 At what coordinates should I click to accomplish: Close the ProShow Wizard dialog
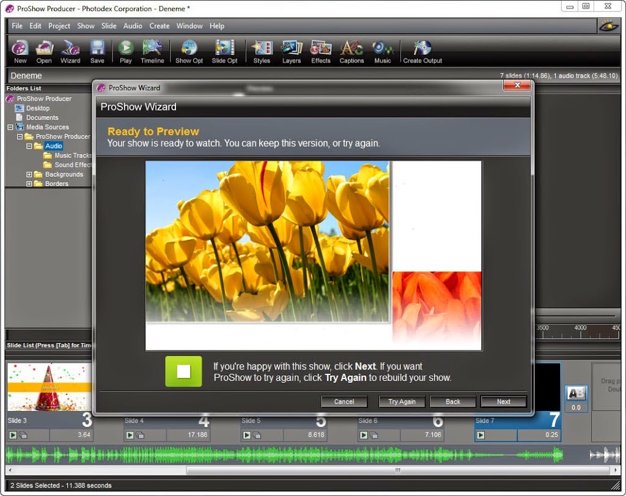click(x=517, y=85)
